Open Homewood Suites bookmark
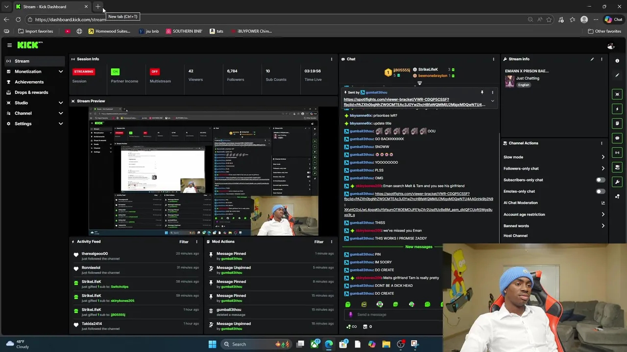 coord(109,31)
